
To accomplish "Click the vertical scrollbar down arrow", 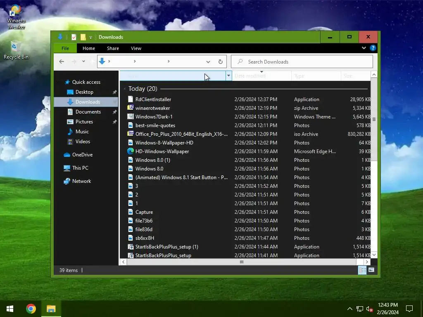I will pyautogui.click(x=374, y=255).
